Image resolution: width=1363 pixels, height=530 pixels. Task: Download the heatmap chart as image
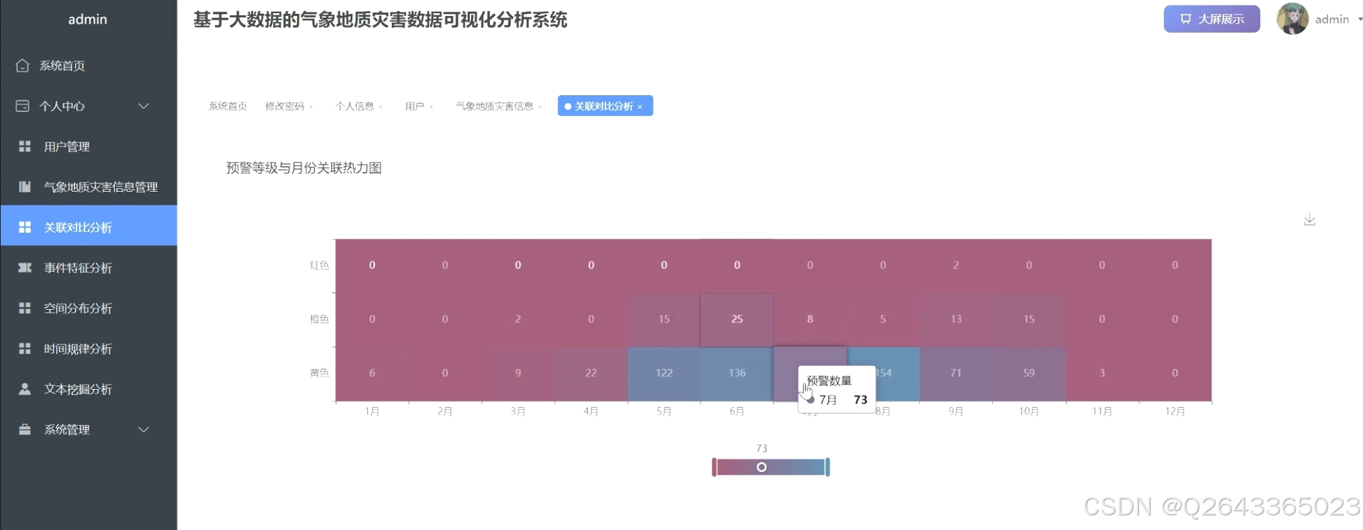[x=1309, y=220]
